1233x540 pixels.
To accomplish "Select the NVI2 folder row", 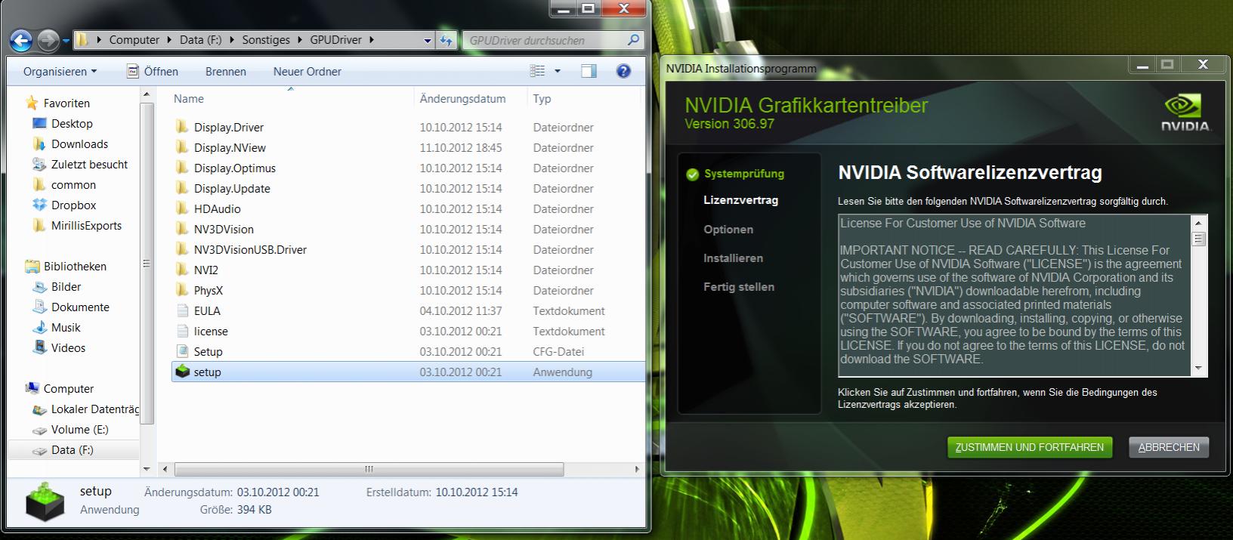I will 408,270.
